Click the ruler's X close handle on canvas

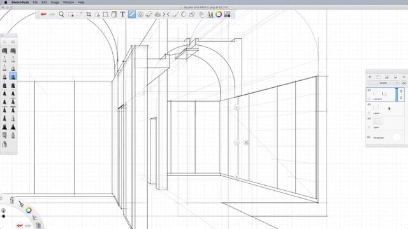click(246, 142)
